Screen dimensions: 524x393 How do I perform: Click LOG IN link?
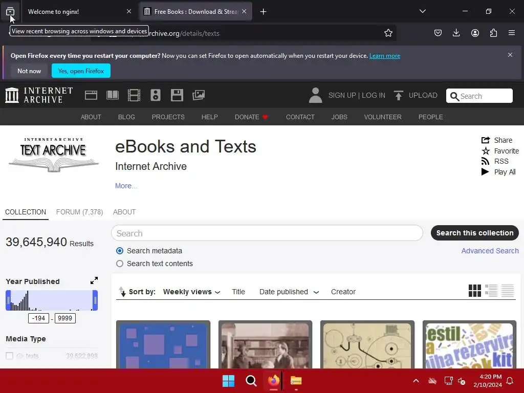click(373, 95)
